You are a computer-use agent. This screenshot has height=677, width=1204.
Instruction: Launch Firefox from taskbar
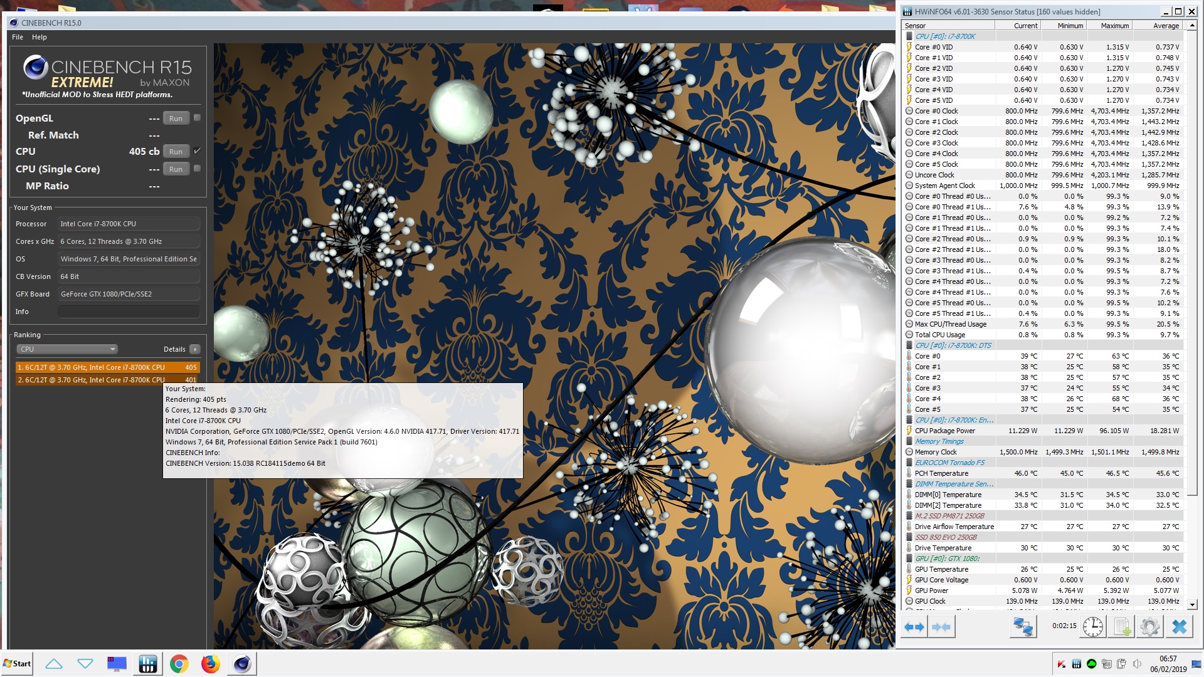click(211, 664)
